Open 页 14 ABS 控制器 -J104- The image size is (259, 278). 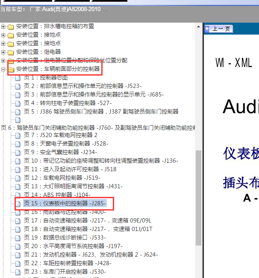57,195
